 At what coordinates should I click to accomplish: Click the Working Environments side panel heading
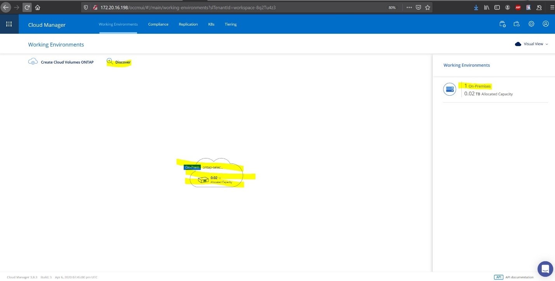pyautogui.click(x=466, y=65)
